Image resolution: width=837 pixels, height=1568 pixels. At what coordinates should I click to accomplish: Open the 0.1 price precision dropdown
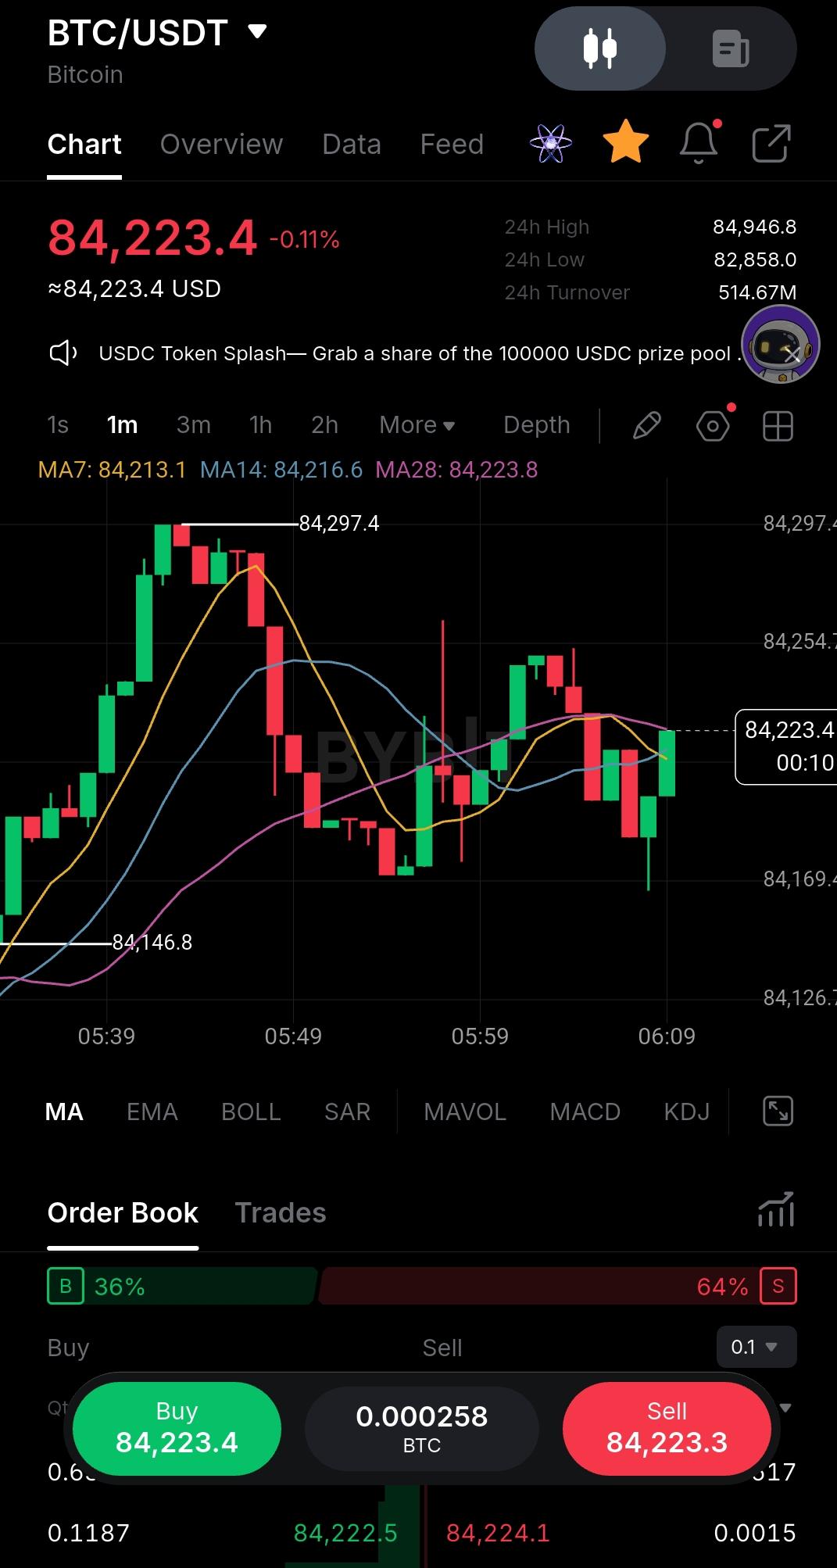[757, 1346]
